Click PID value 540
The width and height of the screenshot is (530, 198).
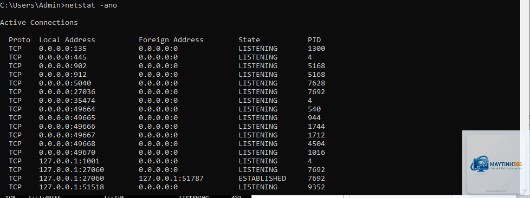[314, 109]
